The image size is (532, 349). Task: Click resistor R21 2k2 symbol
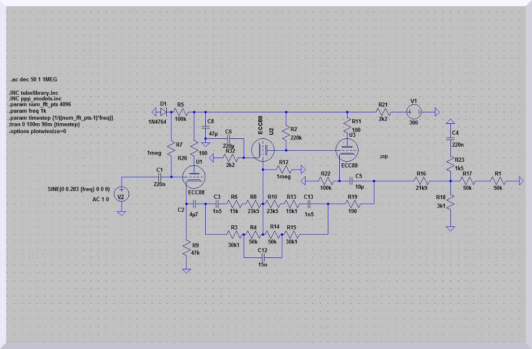coord(383,111)
